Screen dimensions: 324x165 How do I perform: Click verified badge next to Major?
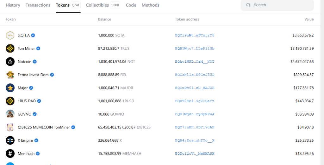click(x=31, y=88)
